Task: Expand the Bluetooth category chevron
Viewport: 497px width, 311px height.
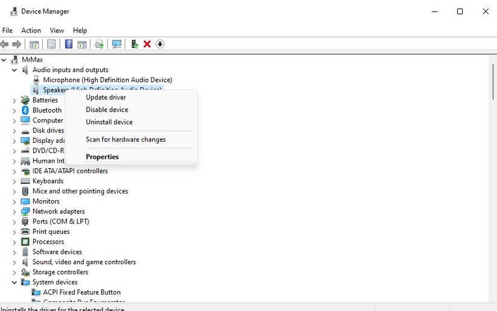Action: [14, 111]
